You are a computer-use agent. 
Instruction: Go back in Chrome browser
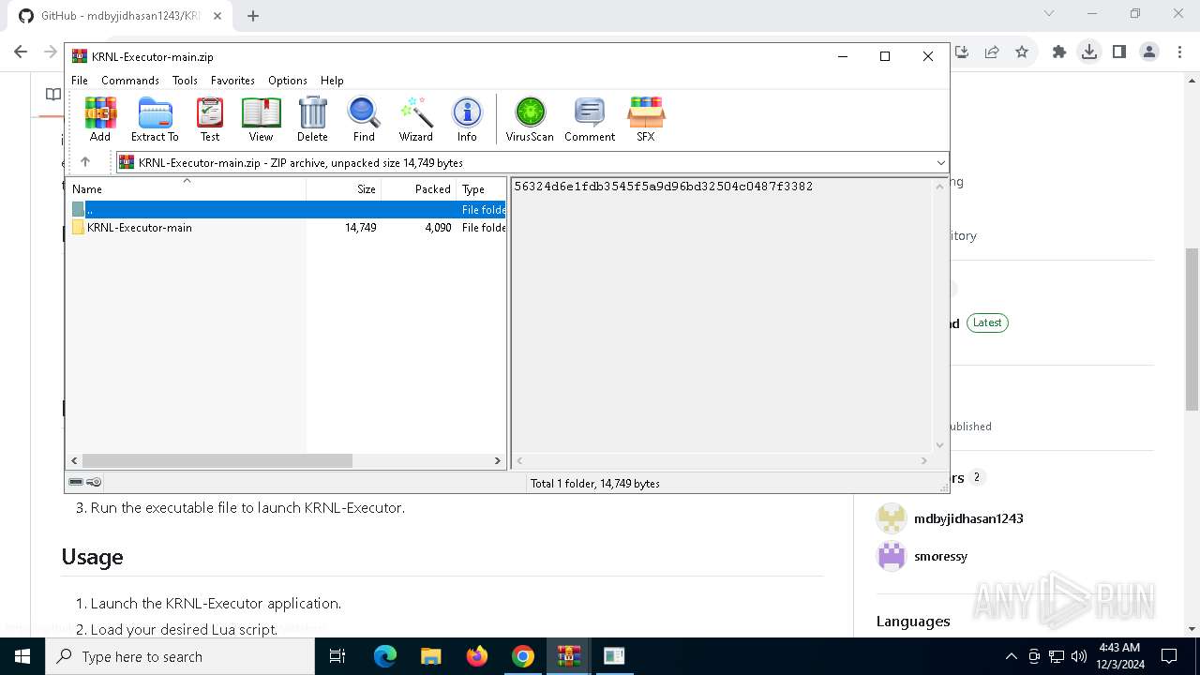click(x=21, y=52)
